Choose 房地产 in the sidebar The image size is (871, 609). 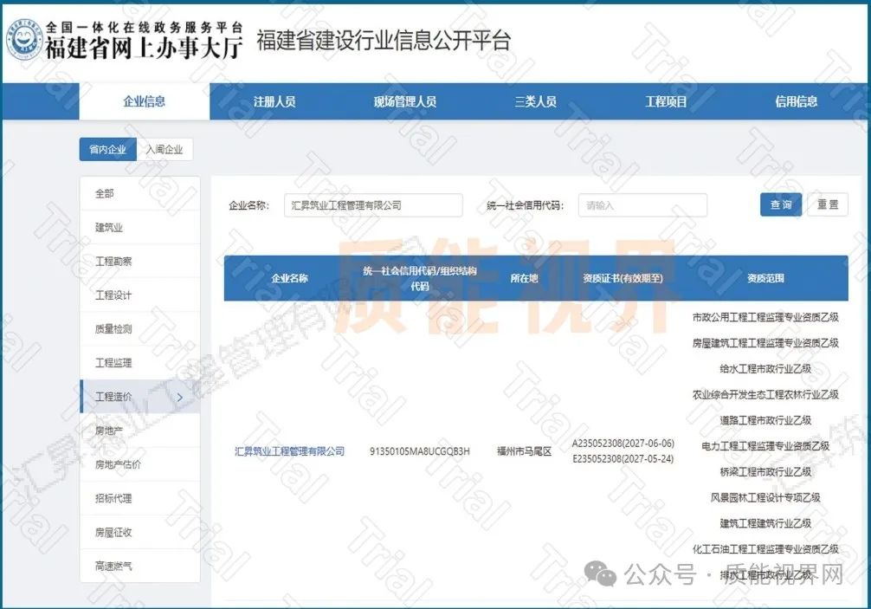coord(140,431)
